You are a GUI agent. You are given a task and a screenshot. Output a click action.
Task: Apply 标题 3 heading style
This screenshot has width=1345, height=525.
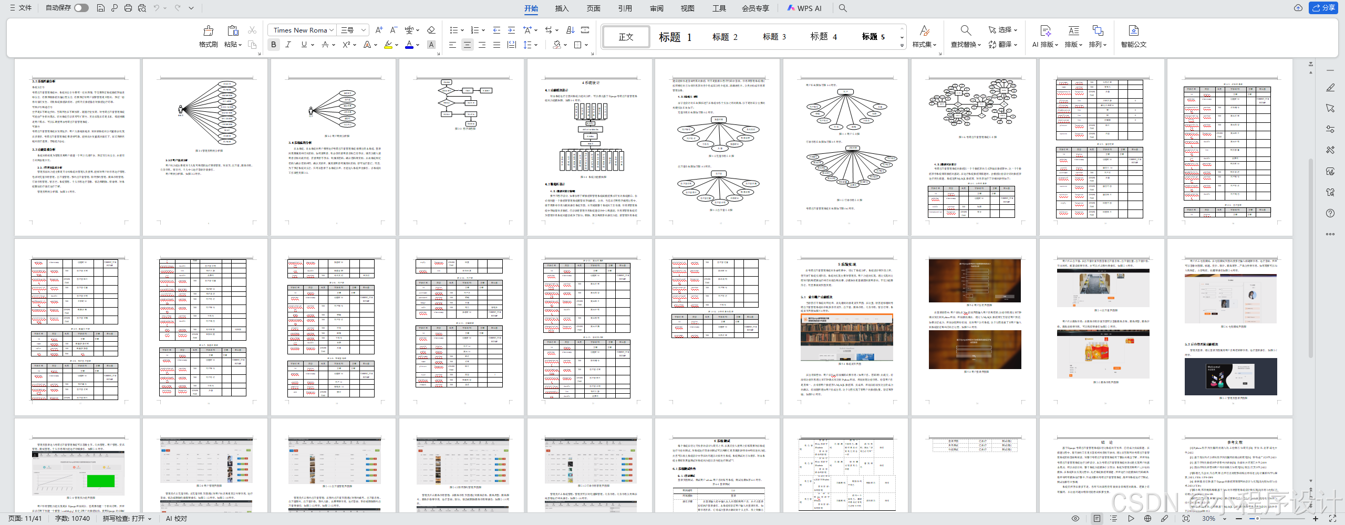pyautogui.click(x=774, y=37)
